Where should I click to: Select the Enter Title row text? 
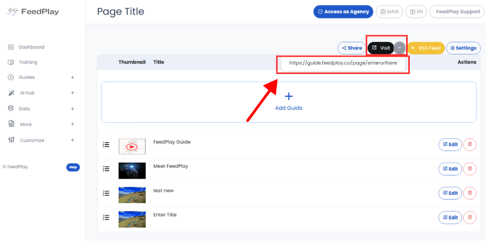point(165,215)
